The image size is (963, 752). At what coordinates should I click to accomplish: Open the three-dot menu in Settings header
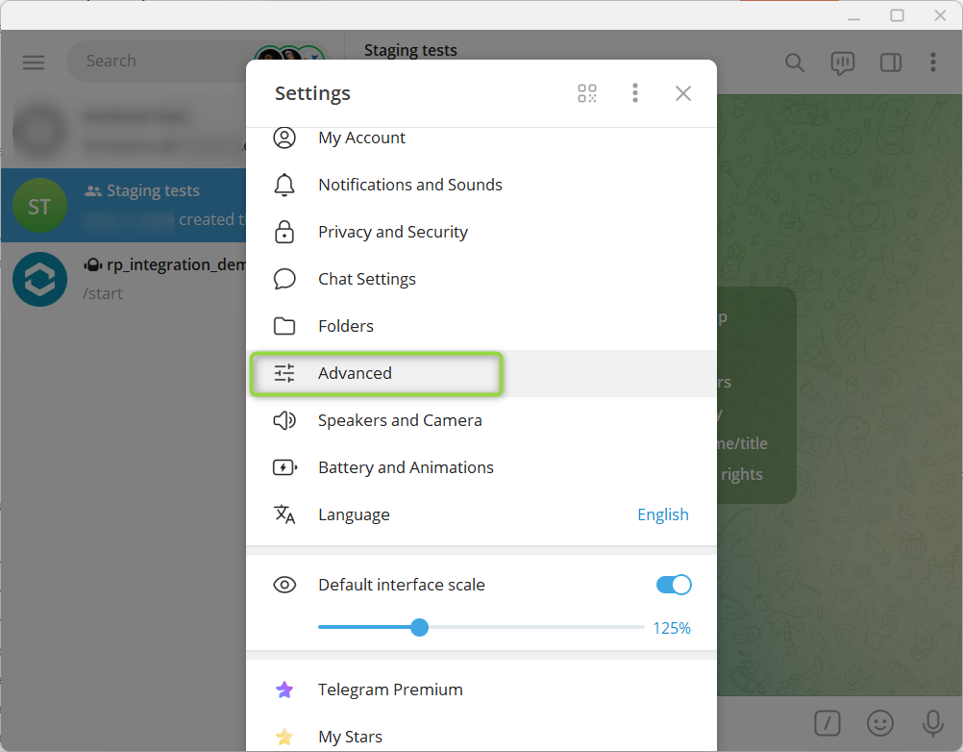pyautogui.click(x=634, y=93)
